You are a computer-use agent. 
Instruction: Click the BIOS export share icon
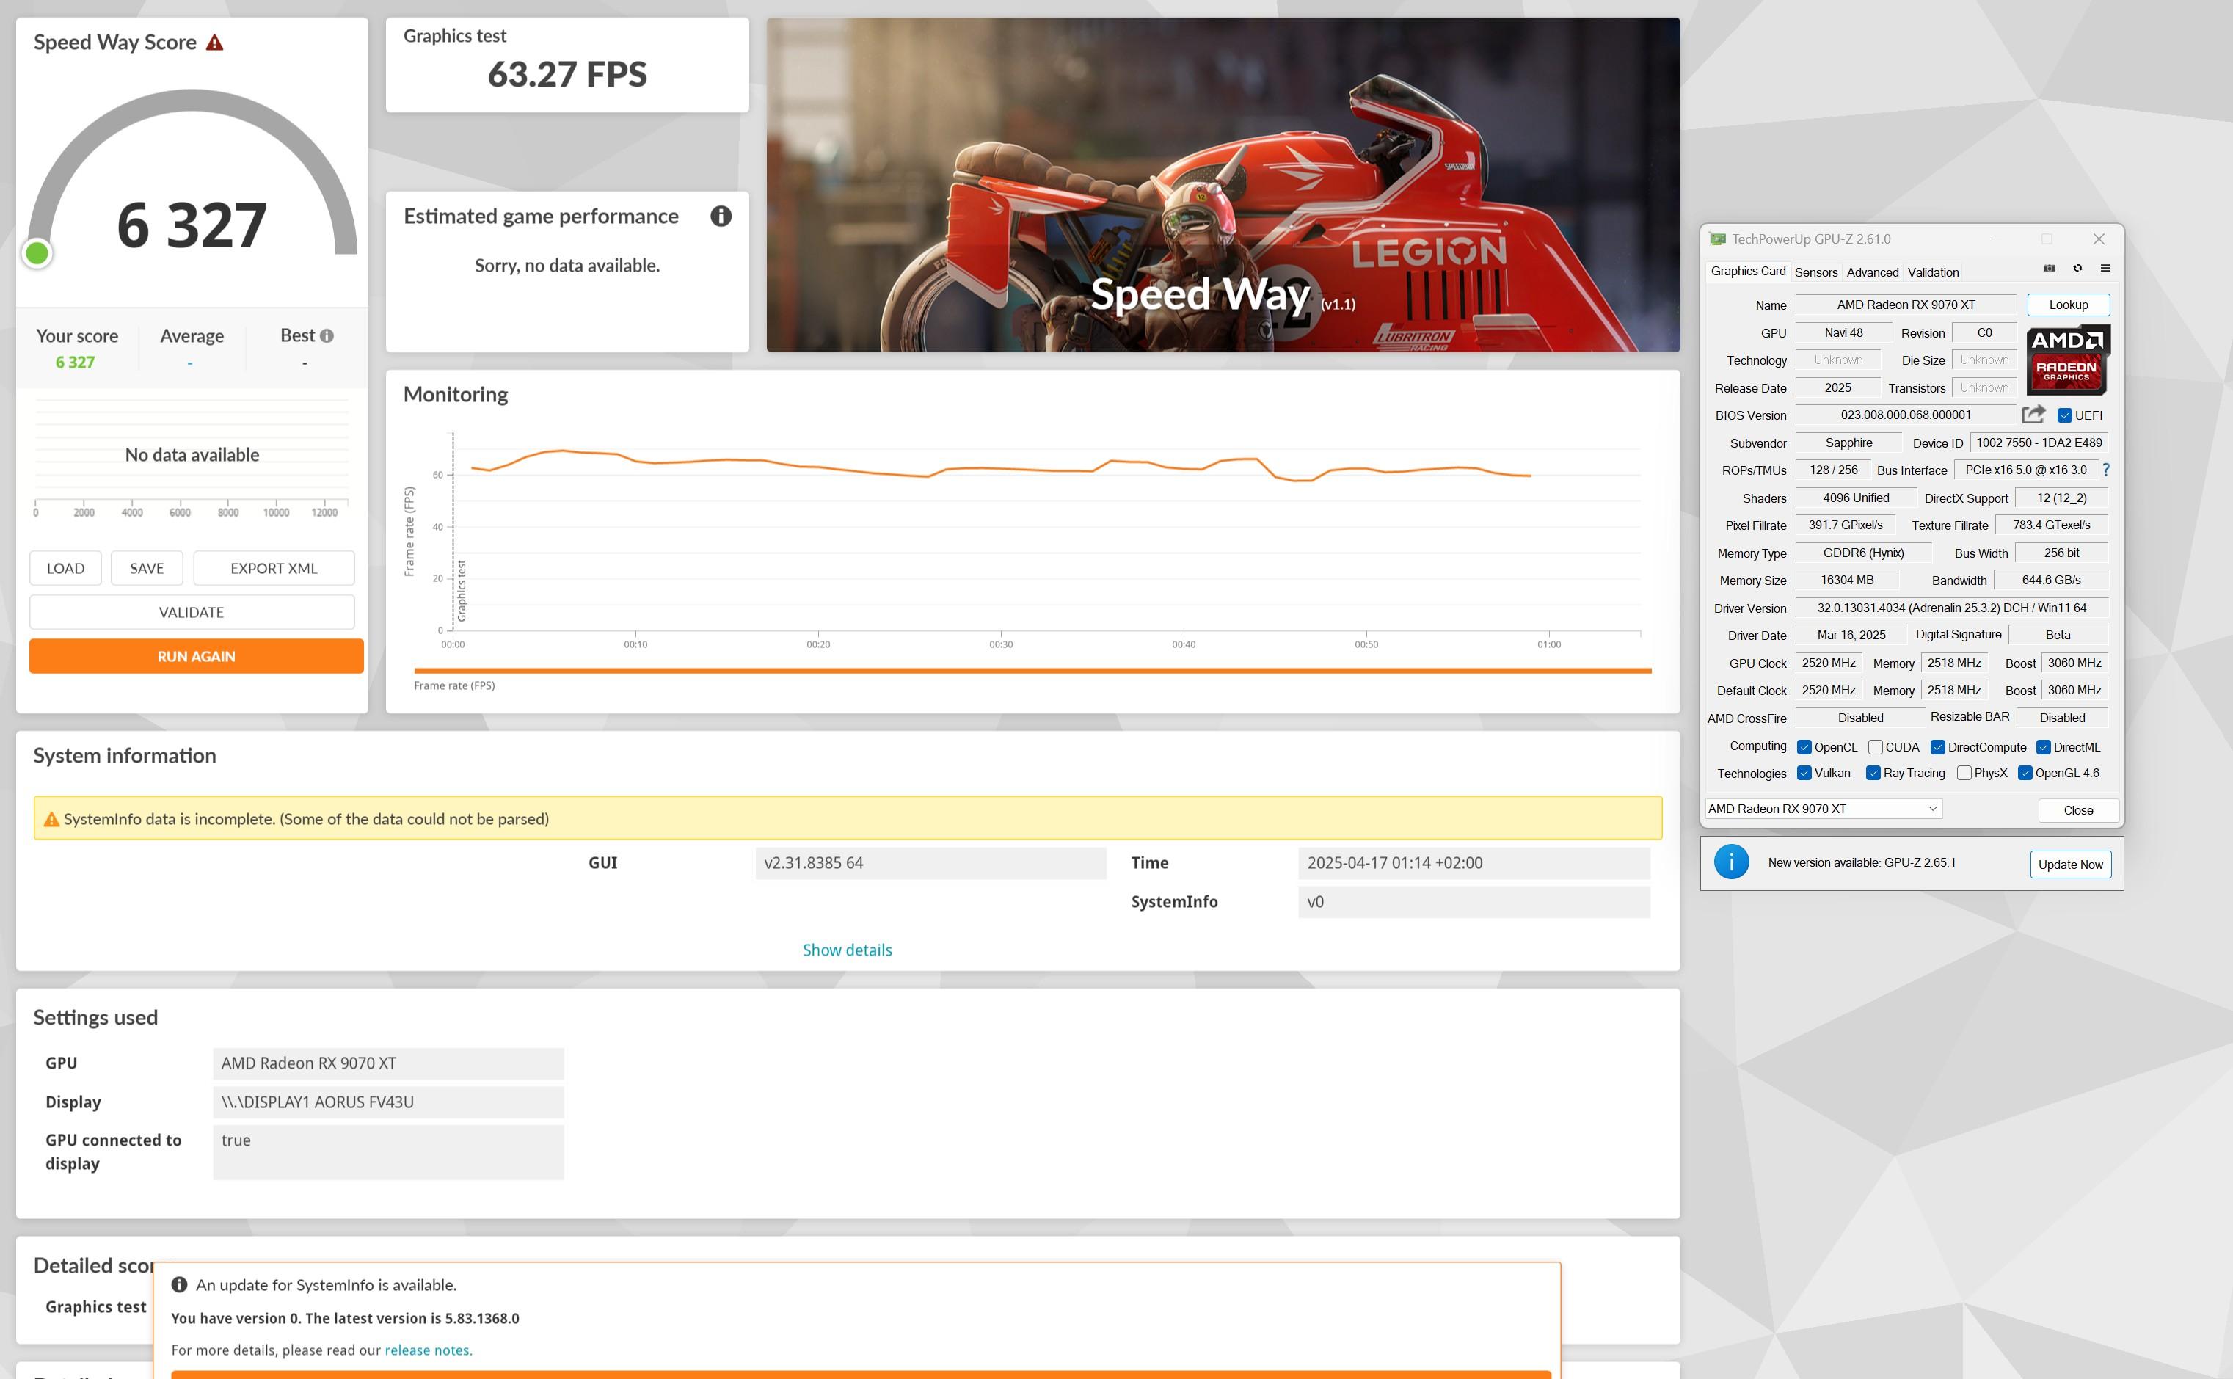pos(2033,415)
